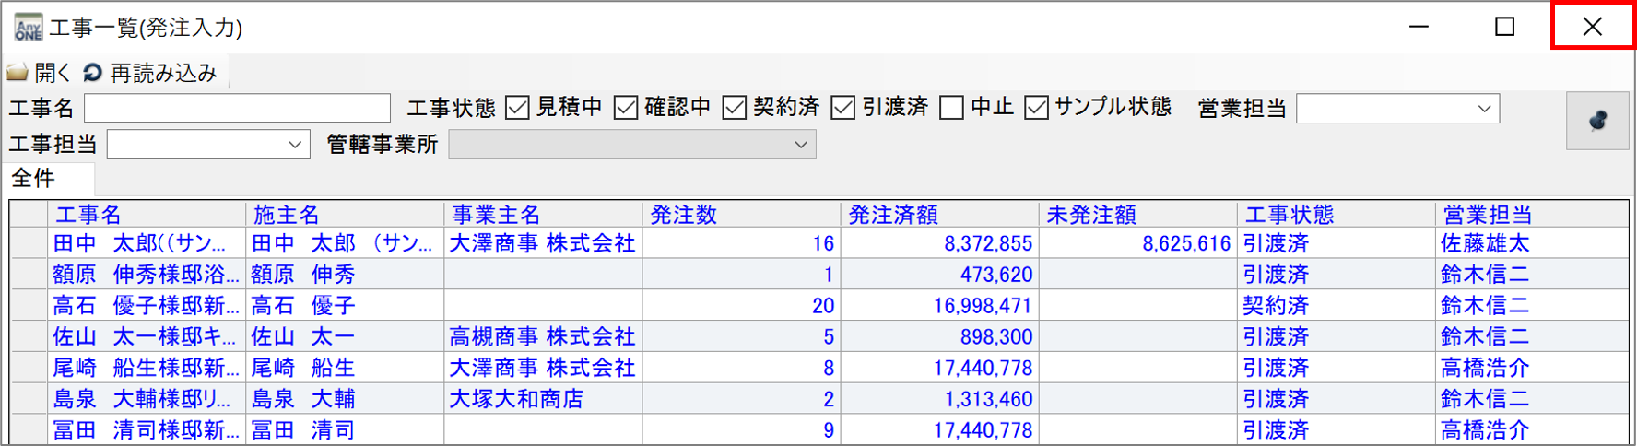Uncheck the 見積中 checkbox

(518, 108)
